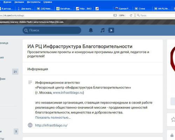The height and width of the screenshot is (140, 175).
Task: Click the Информационное агентство text line
Action: coord(57,83)
